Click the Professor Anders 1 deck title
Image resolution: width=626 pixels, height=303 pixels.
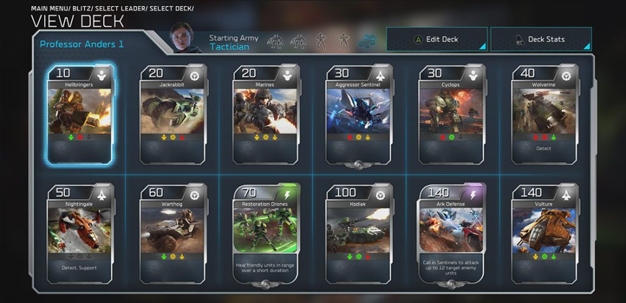[x=82, y=44]
